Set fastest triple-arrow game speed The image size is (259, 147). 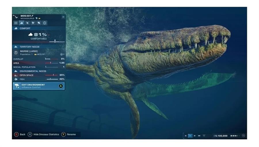point(199,136)
